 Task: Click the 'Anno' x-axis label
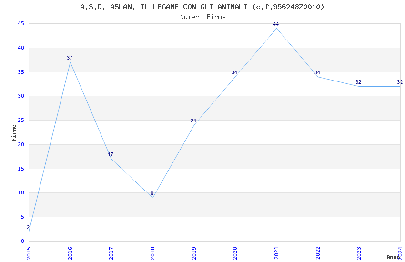coord(393,257)
